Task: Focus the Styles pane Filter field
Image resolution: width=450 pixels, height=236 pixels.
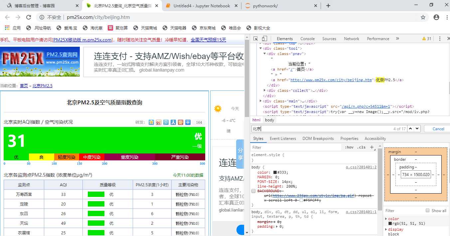Action: (296, 147)
